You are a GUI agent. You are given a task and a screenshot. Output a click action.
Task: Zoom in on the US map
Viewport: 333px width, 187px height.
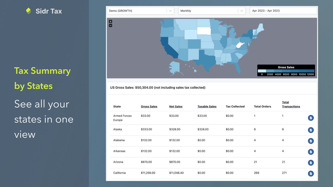[110, 22]
